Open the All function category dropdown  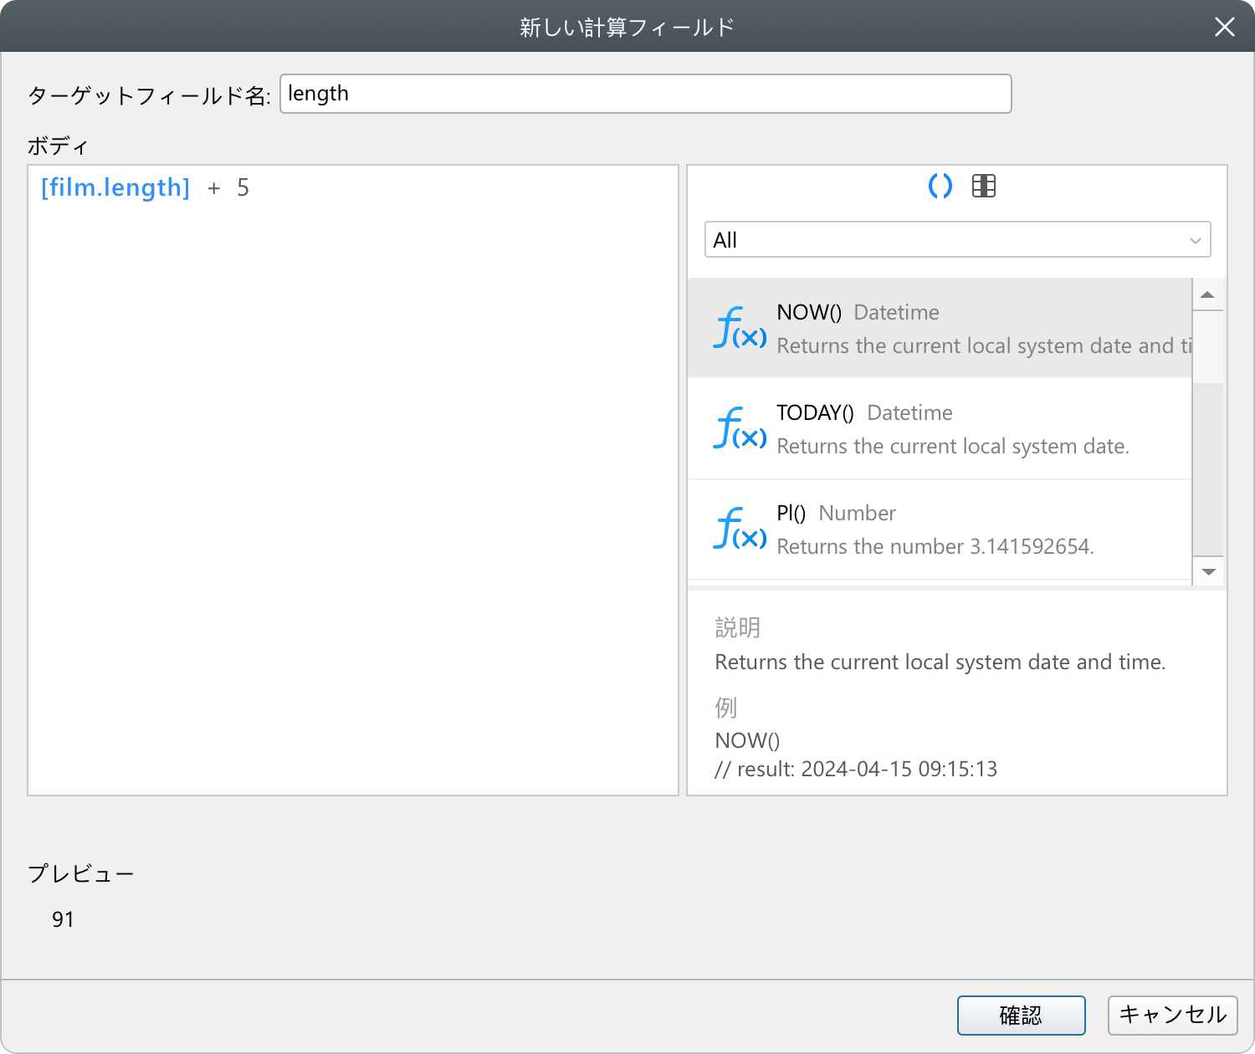pyautogui.click(x=958, y=239)
